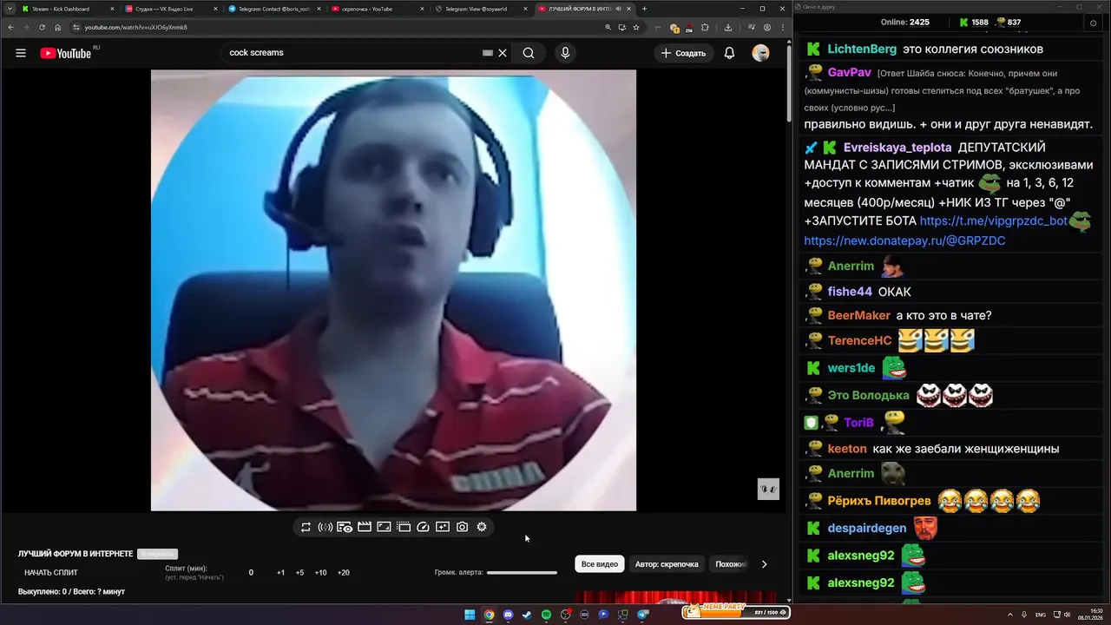Go back in the browser
Screen dimensions: 1111x625
[x=10, y=27]
